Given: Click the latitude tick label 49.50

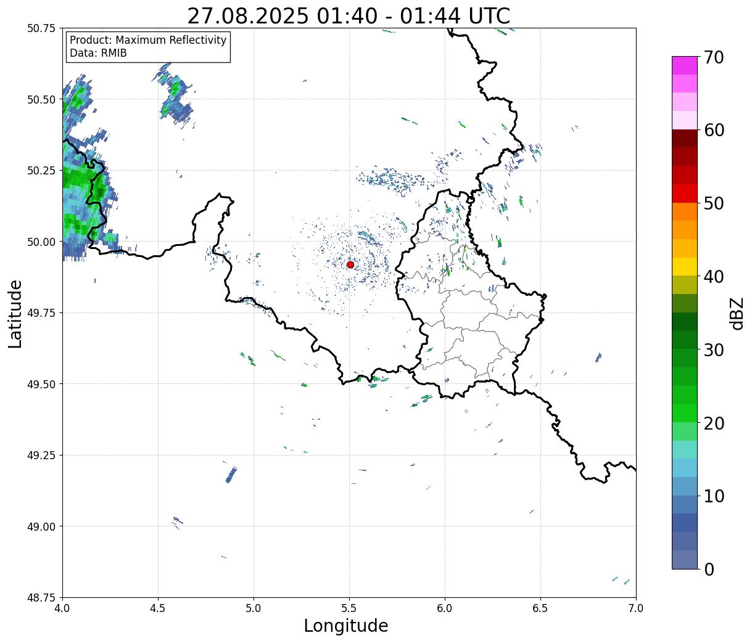Looking at the screenshot, I should point(41,384).
